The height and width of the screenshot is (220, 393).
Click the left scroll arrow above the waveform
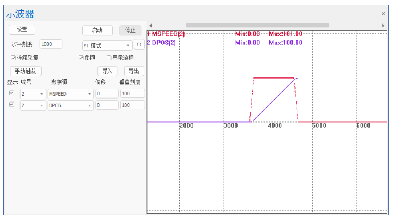coord(150,25)
